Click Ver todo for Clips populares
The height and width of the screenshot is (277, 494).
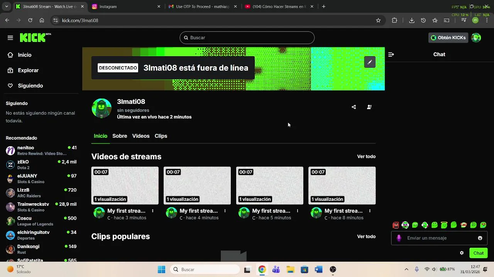click(366, 237)
